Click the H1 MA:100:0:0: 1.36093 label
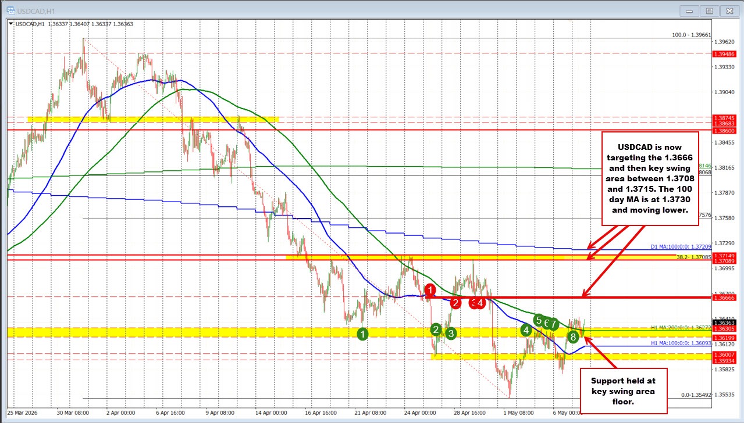Screen dimensions: 744x423 click(x=681, y=343)
